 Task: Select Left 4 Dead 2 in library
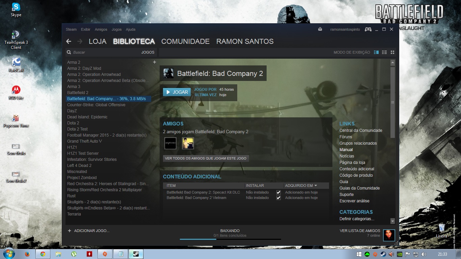pyautogui.click(x=79, y=166)
